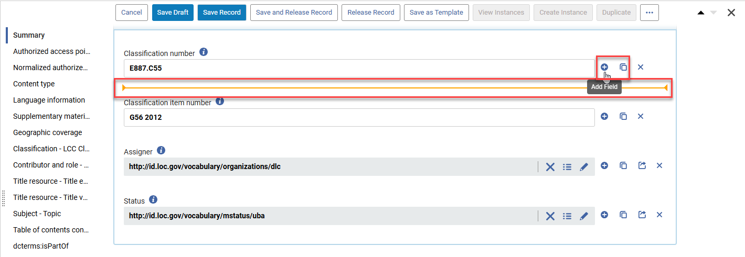Image resolution: width=745 pixels, height=257 pixels.
Task: Click into the Classification number input
Action: [359, 68]
